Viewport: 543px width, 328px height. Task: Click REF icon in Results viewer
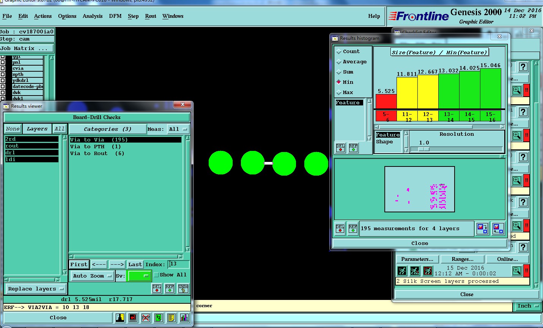[x=170, y=289]
